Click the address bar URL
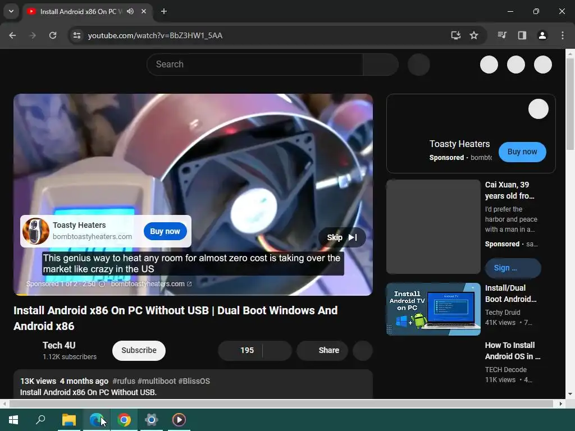The width and height of the screenshot is (575, 431). click(x=155, y=35)
